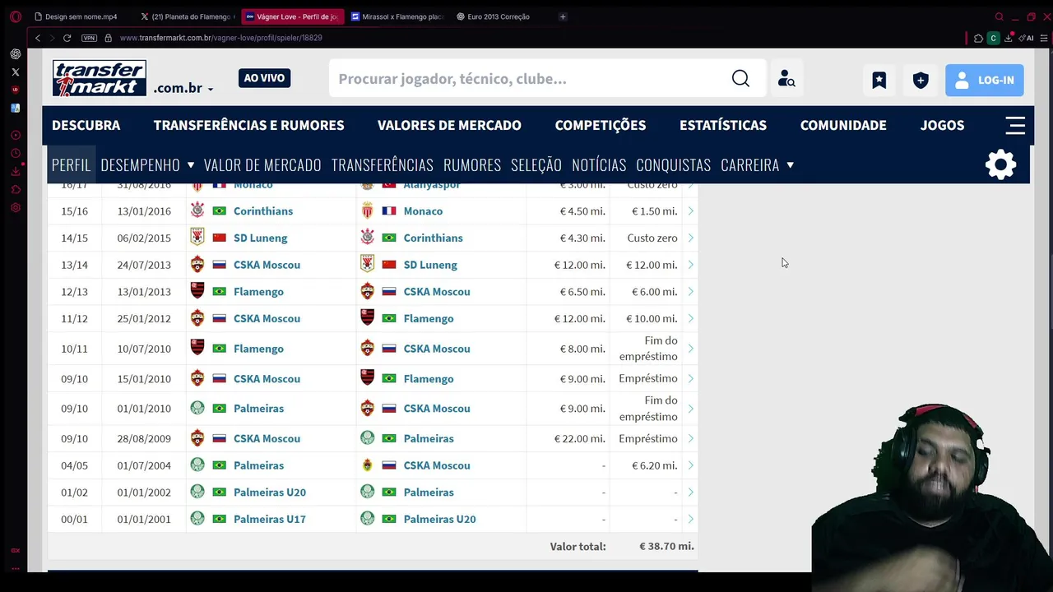Open transfer details arrow for 01/07/2004 row
Image resolution: width=1053 pixels, height=592 pixels.
(x=690, y=465)
